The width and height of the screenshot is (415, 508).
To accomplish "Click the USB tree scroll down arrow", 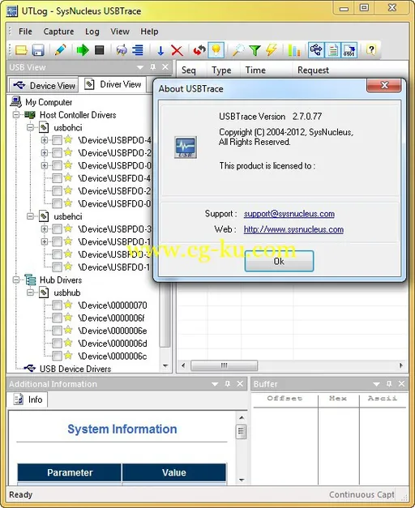I will click(165, 365).
